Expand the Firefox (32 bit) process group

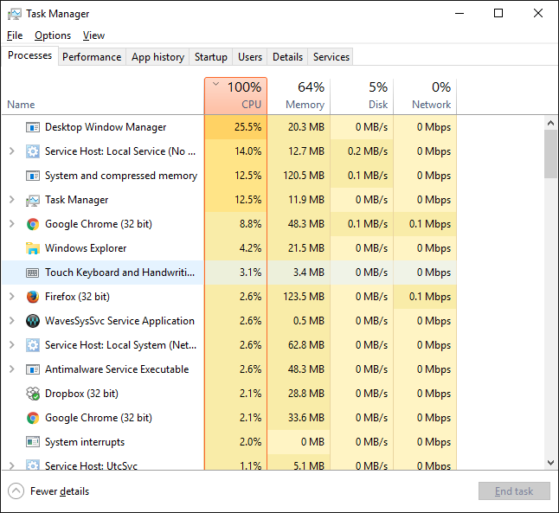point(12,297)
